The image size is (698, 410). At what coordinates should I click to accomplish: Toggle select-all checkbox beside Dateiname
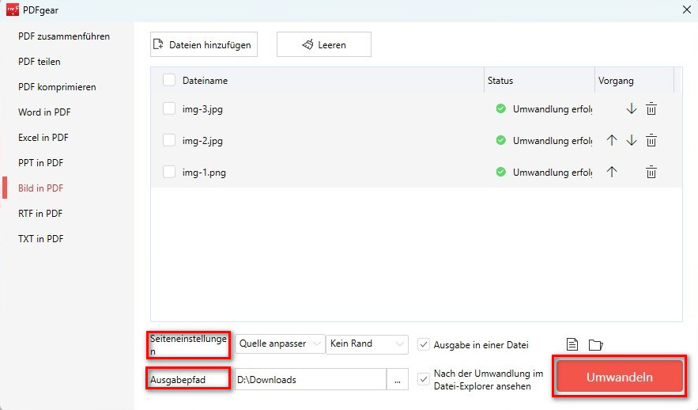pyautogui.click(x=169, y=80)
